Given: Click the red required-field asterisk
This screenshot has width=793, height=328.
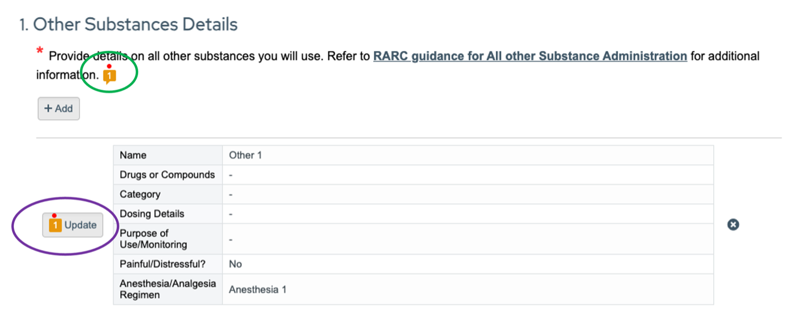Looking at the screenshot, I should point(39,52).
